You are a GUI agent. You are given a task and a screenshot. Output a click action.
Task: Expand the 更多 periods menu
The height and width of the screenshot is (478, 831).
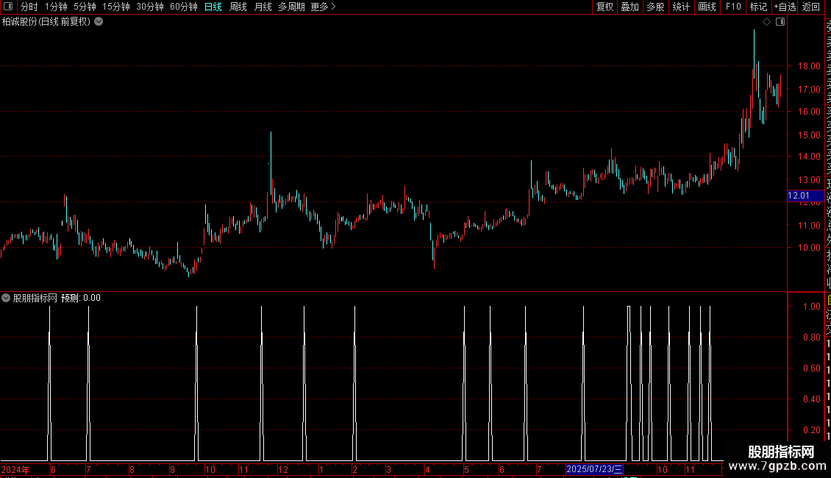324,7
